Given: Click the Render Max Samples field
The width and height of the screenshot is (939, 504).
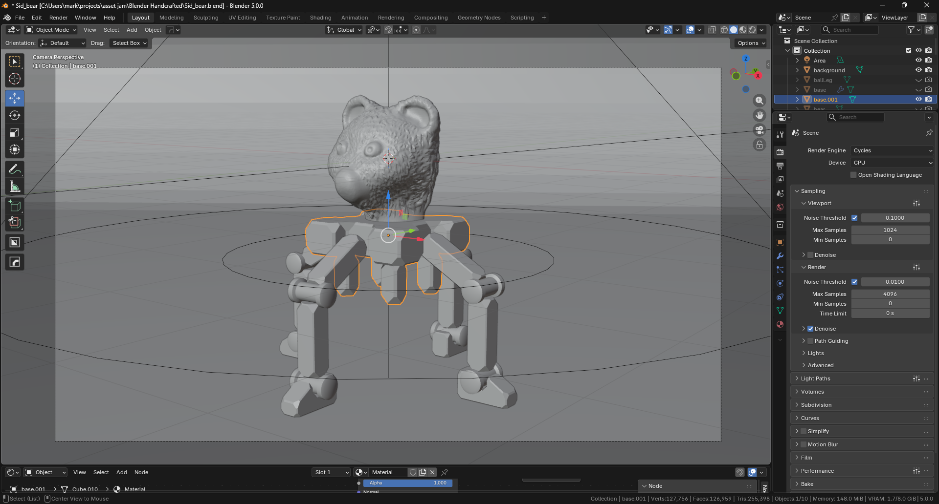Looking at the screenshot, I should pyautogui.click(x=890, y=294).
